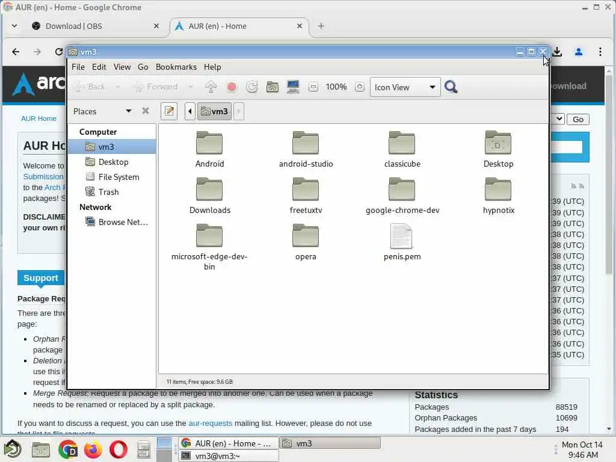Click Chrome back arrow
The image size is (616, 462).
16,52
